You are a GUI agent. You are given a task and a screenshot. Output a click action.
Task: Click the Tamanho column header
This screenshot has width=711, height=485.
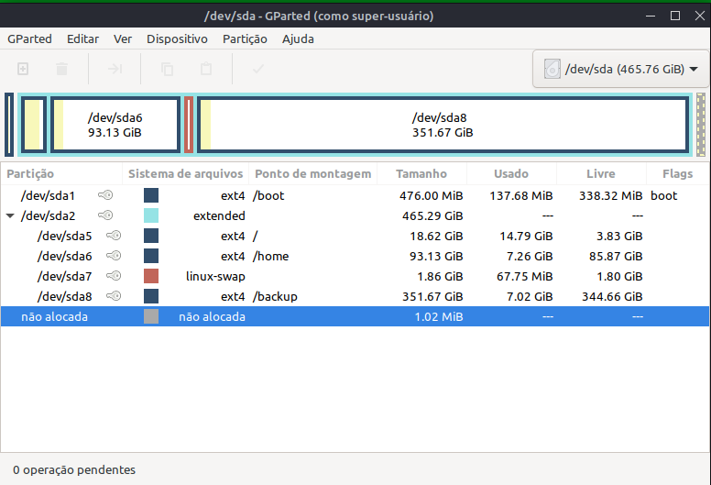(421, 174)
